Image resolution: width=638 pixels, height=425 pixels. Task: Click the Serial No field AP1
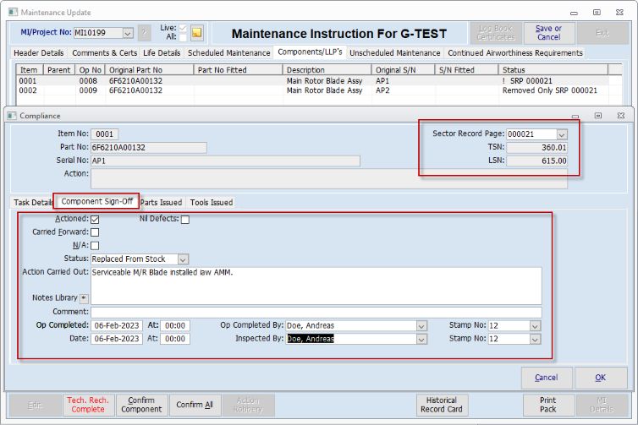pyautogui.click(x=225, y=161)
